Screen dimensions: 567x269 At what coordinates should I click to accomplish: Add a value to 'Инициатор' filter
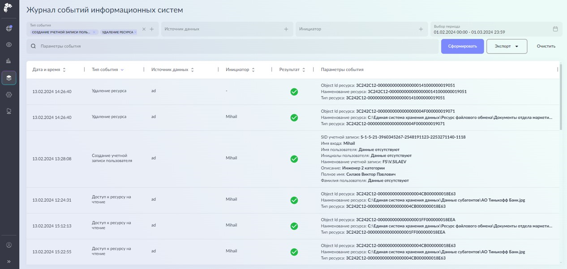tap(421, 29)
